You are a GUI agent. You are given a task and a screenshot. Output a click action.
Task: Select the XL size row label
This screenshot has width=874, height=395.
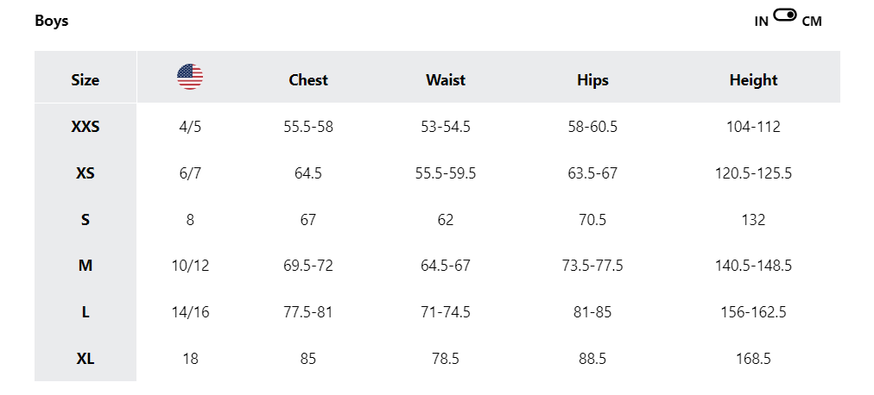85,359
